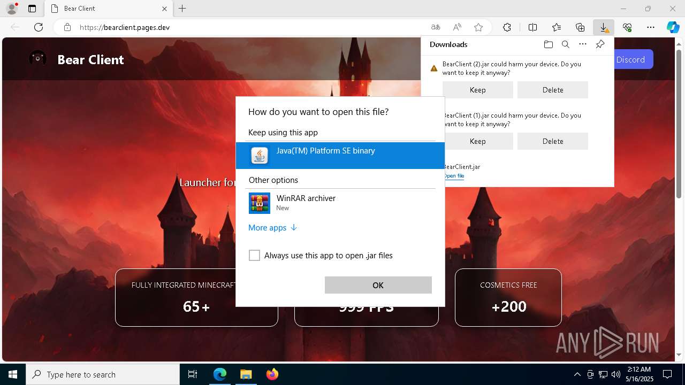Click the BearClient (2).jar warning icon

click(434, 68)
